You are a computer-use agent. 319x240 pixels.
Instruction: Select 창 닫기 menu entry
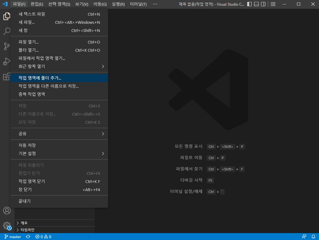pos(59,189)
